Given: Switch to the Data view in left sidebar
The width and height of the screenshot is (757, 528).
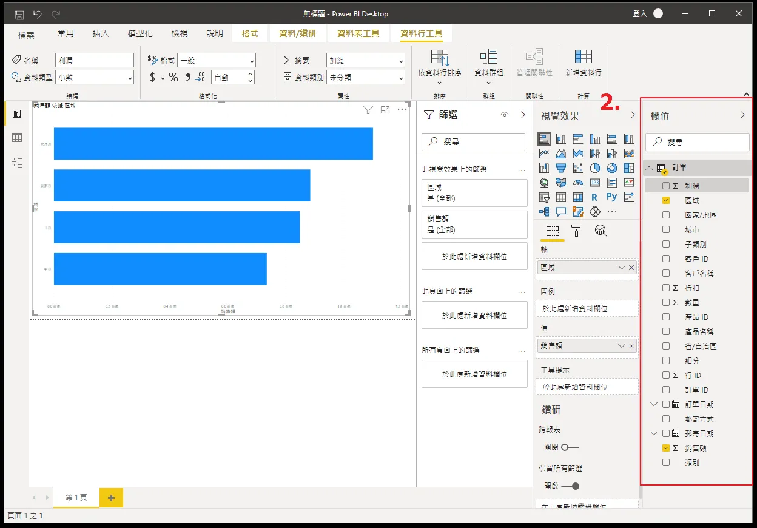Looking at the screenshot, I should click(x=17, y=138).
